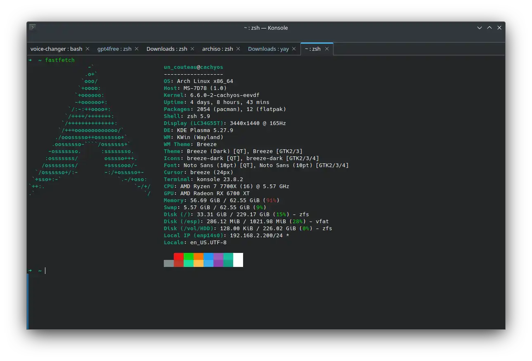Click the WM Theme: Breeze line
This screenshot has height=361, width=532.
(x=190, y=144)
